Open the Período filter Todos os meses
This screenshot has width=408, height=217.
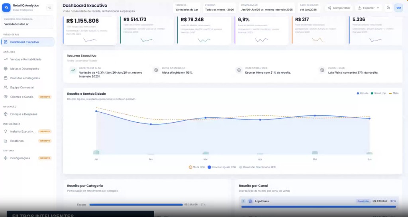click(220, 8)
